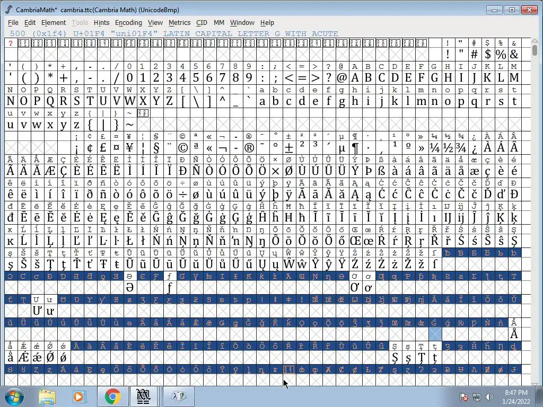
Task: Select the ampersand & glyph cell
Action: pos(514,55)
